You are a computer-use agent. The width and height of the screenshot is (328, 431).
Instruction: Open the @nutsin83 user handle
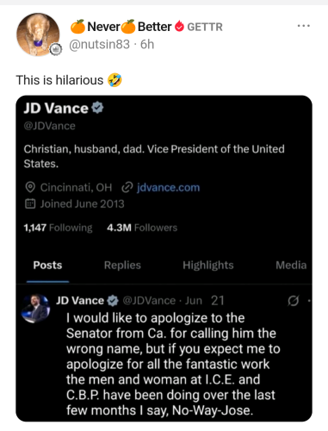point(99,44)
